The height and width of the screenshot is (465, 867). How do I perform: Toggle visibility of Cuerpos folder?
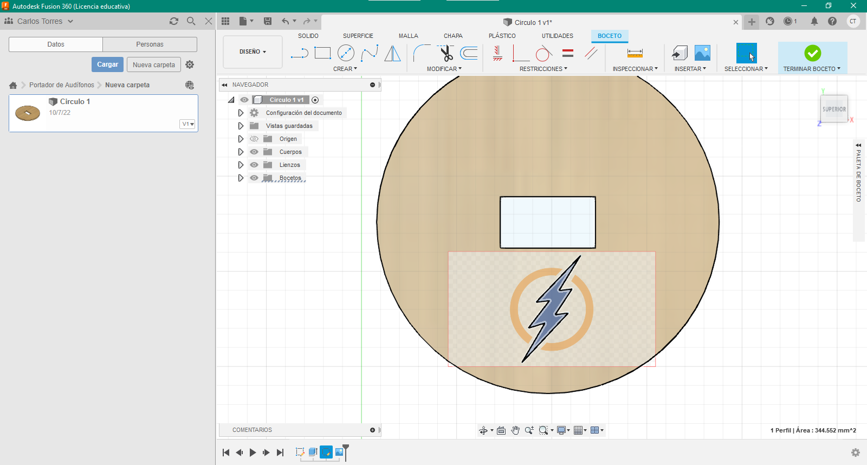254,152
